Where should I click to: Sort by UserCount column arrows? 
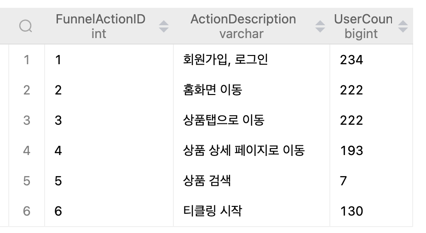(403, 26)
